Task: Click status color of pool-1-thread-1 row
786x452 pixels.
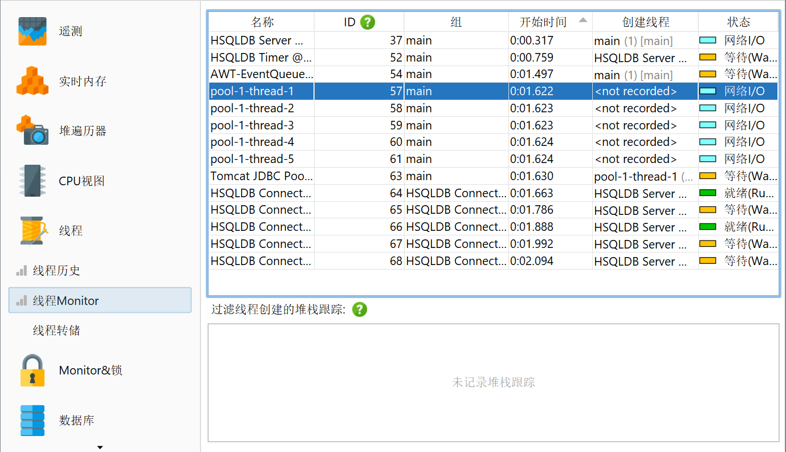Action: 708,91
